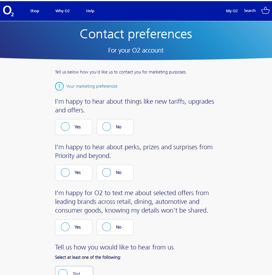Viewport: 272px width, 275px height.
Task: Open the shopping basket icon
Action: coord(265,10)
